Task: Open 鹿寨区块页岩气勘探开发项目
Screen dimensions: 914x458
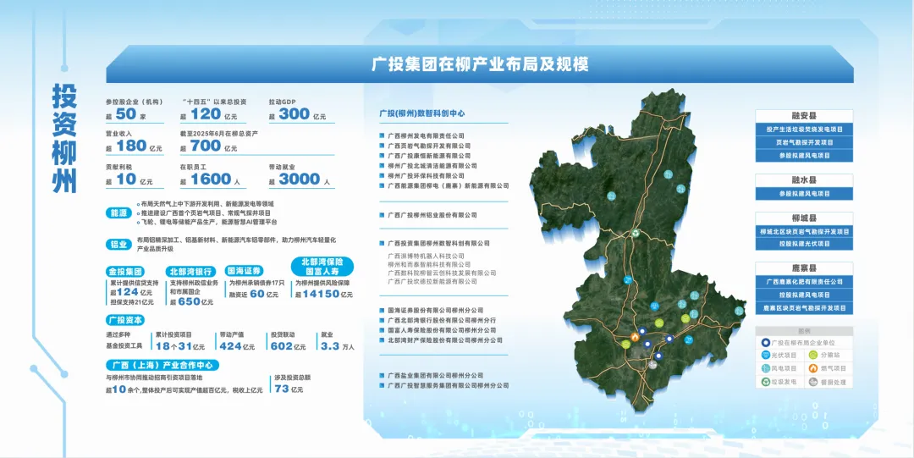Action: point(804,307)
